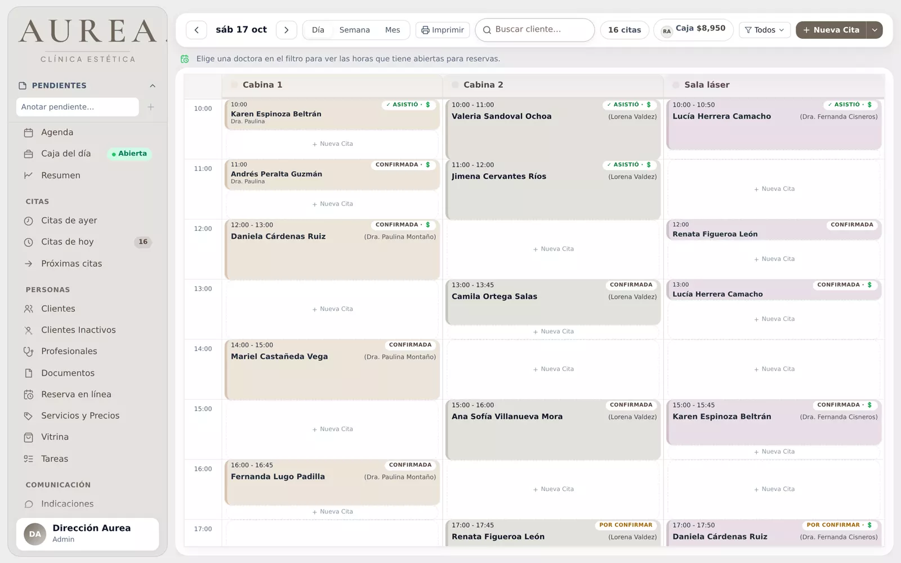The image size is (901, 563).
Task: Add Nueva Cita in Cabina 2 at 14:00
Action: point(553,369)
